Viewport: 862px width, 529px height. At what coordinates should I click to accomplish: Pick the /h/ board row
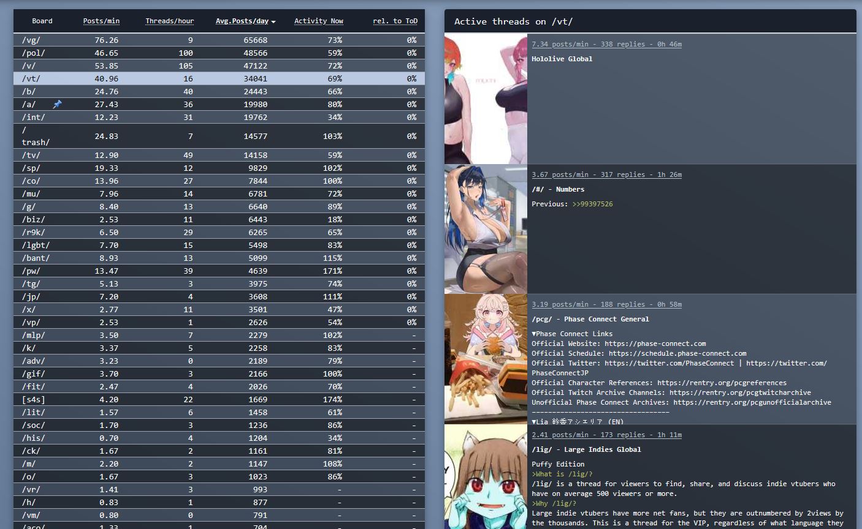click(219, 502)
